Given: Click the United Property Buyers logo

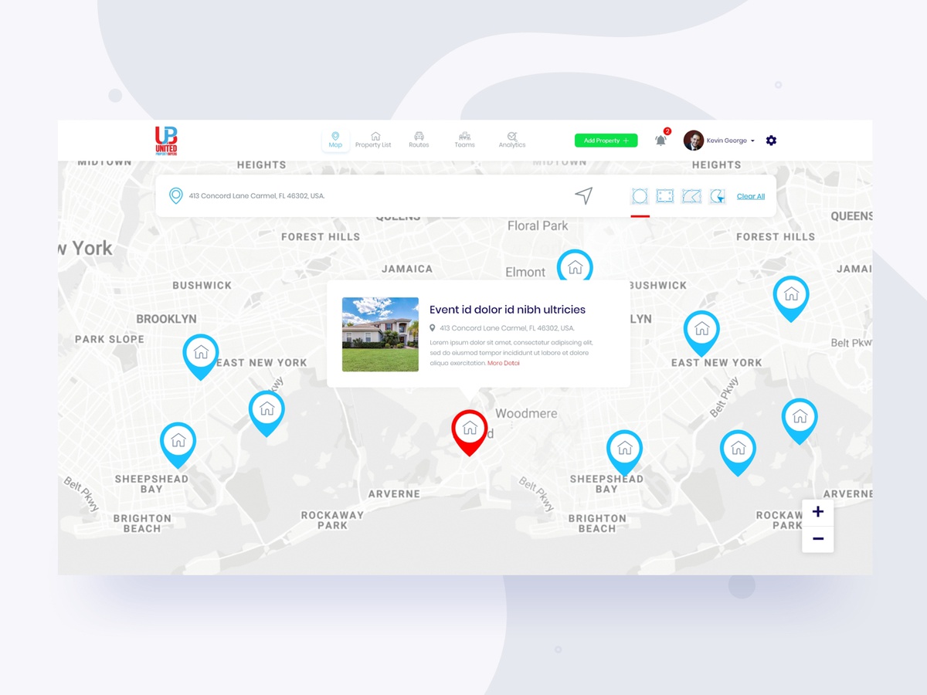Looking at the screenshot, I should click(166, 141).
